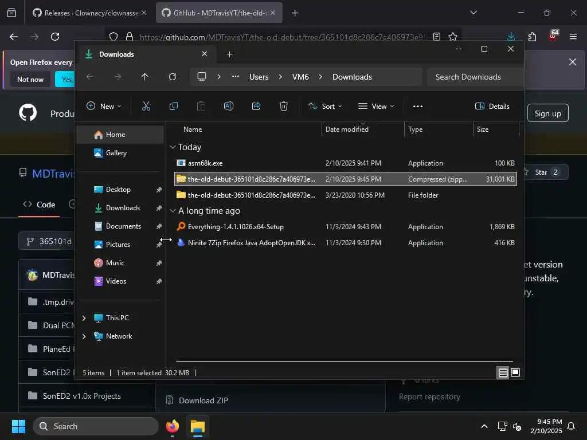This screenshot has width=587, height=440.
Task: Open Firefox extensions puzzle icon
Action: point(532,37)
